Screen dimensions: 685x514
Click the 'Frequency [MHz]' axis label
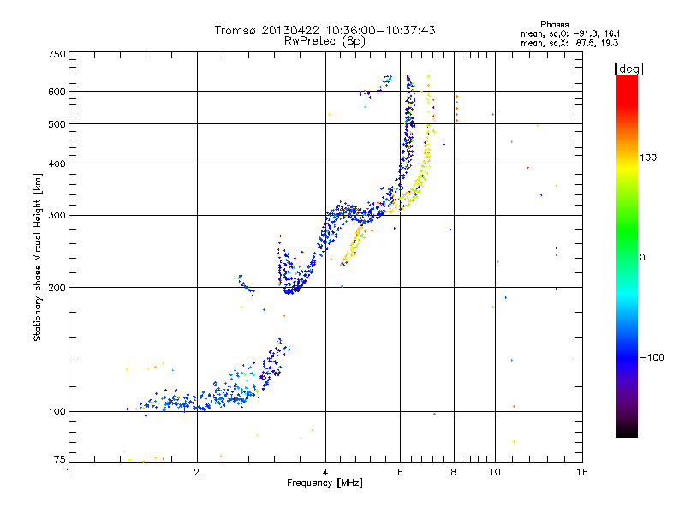[x=325, y=483]
